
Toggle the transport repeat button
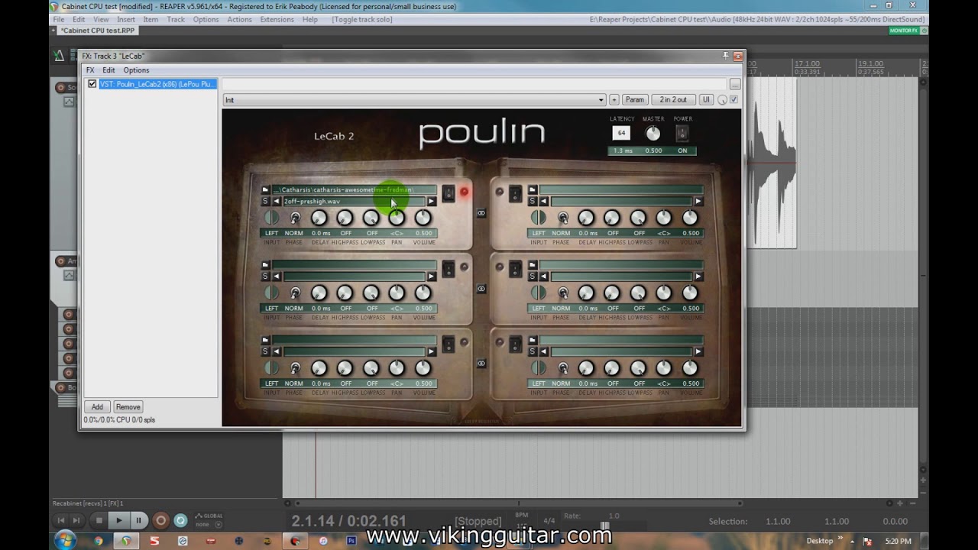pyautogui.click(x=180, y=520)
